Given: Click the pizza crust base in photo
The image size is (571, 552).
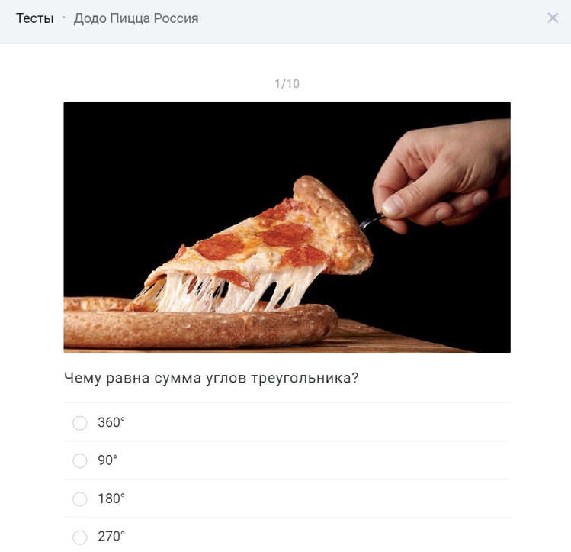Looking at the screenshot, I should pos(200,324).
